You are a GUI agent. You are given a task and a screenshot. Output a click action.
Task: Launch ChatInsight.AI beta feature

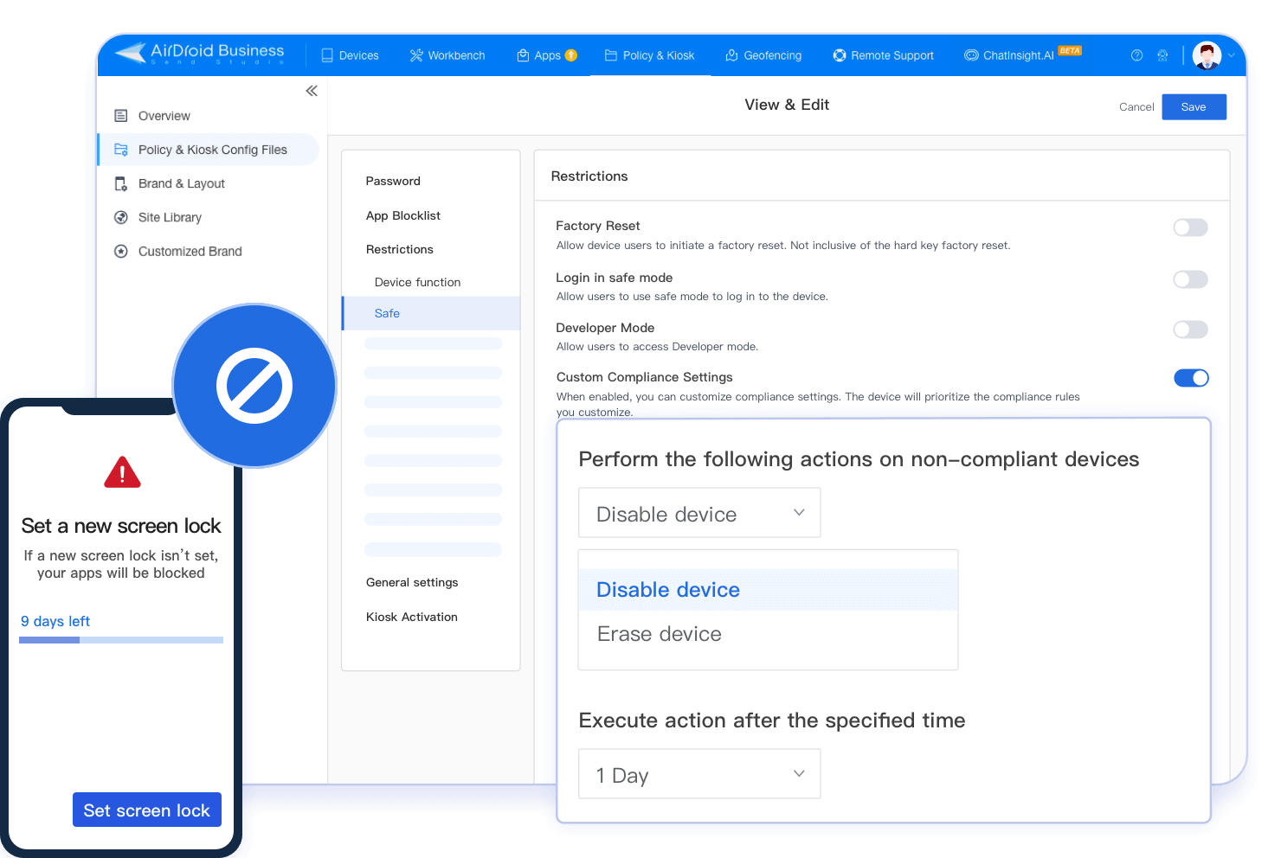pos(971,55)
